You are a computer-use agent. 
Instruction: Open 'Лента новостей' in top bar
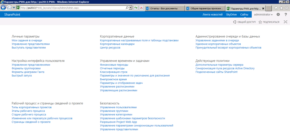click(213, 14)
